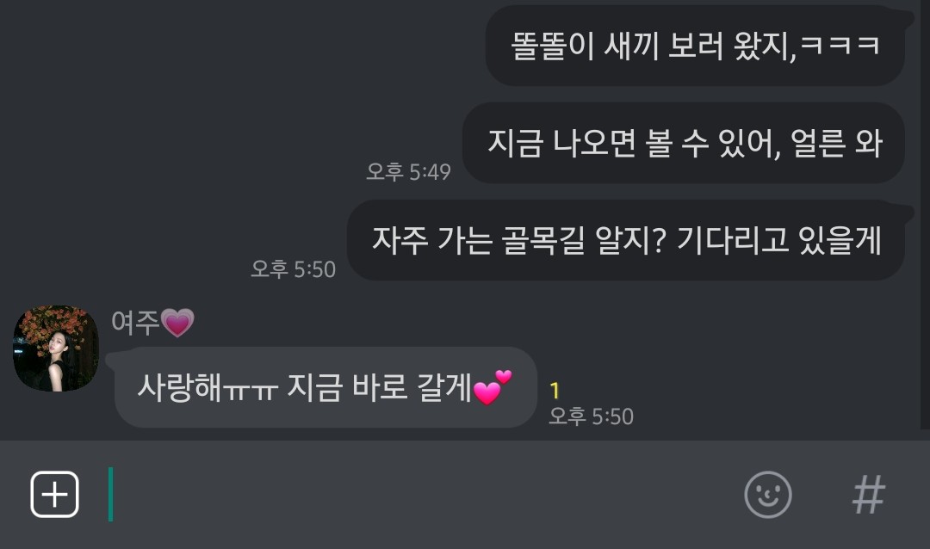Select the message starting with 똘똘이 새끼

(x=695, y=46)
